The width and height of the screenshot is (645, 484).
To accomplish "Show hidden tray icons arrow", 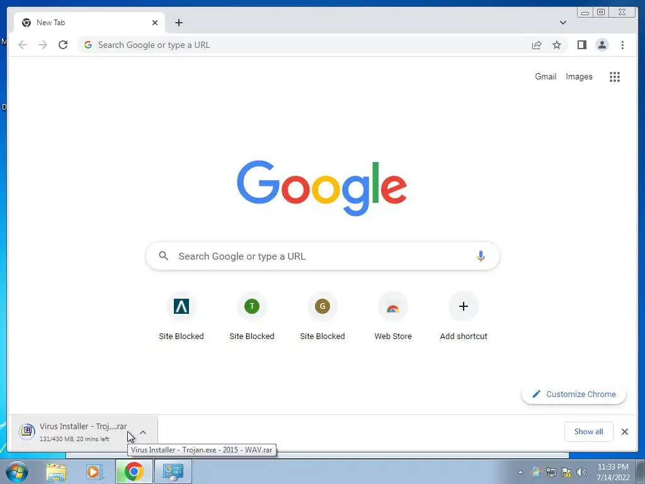I will point(520,472).
